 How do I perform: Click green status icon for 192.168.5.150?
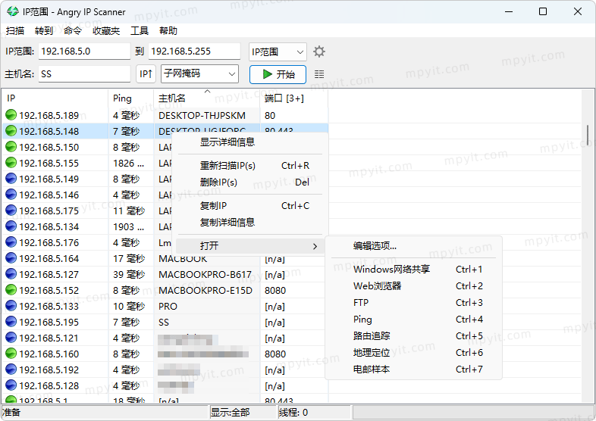[x=11, y=147]
